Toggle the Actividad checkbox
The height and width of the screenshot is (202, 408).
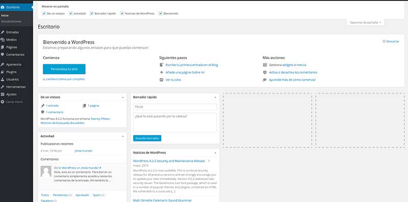click(x=70, y=14)
